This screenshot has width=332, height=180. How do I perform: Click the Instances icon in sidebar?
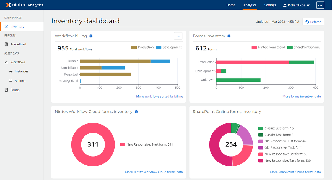click(11, 72)
